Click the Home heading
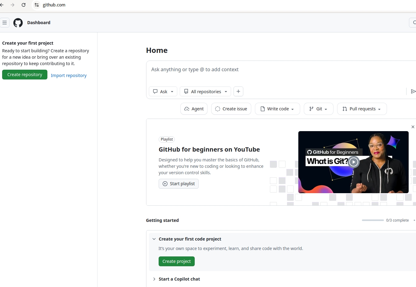The height and width of the screenshot is (287, 416). pos(157,50)
